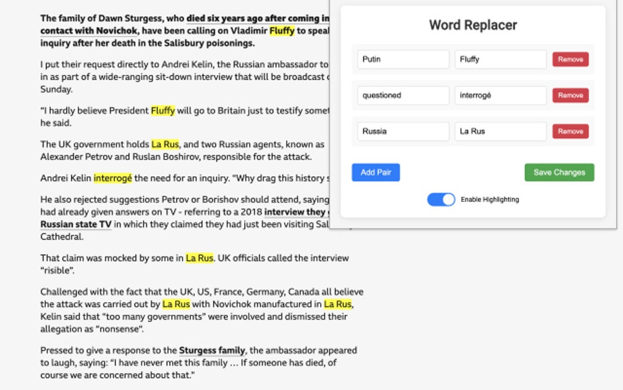Image resolution: width=623 pixels, height=390 pixels.
Task: Click the highlighted interrogé word
Action: click(x=112, y=177)
